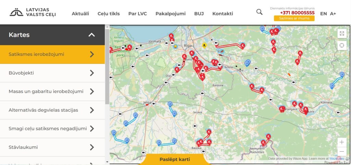
Task: Zoom in the map with plus button
Action: point(342,142)
